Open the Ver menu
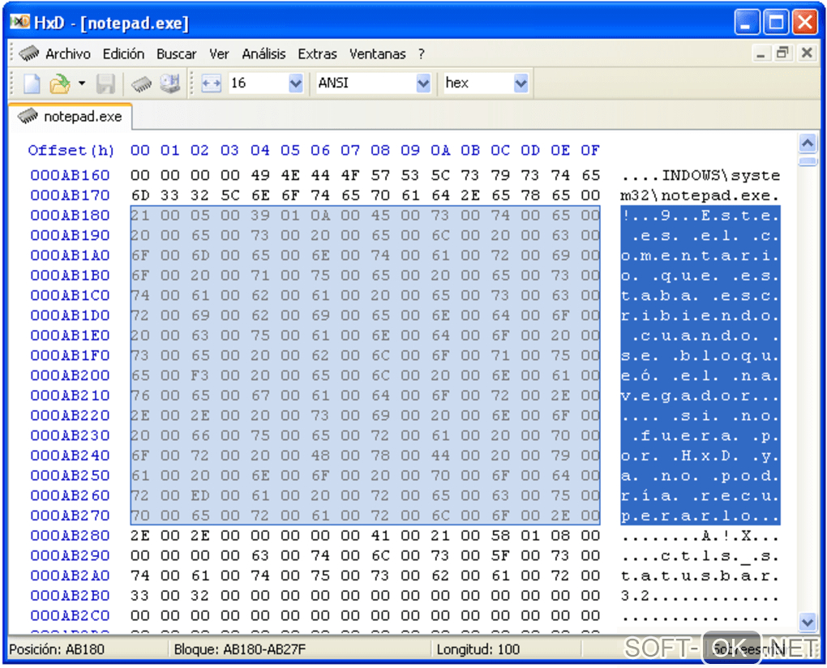Screen dimensions: 827x668 [219, 54]
